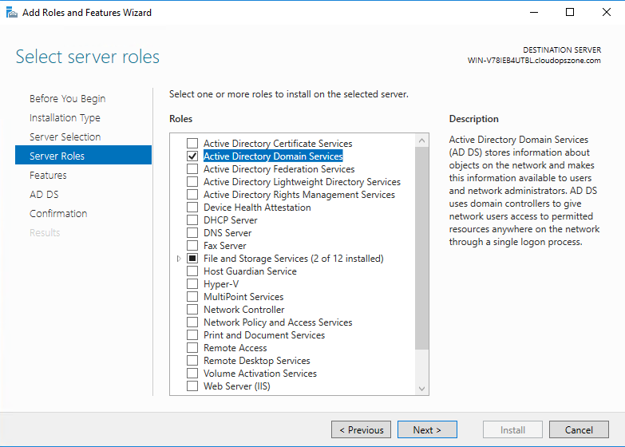Click the roles list scroll-down arrow

(421, 389)
